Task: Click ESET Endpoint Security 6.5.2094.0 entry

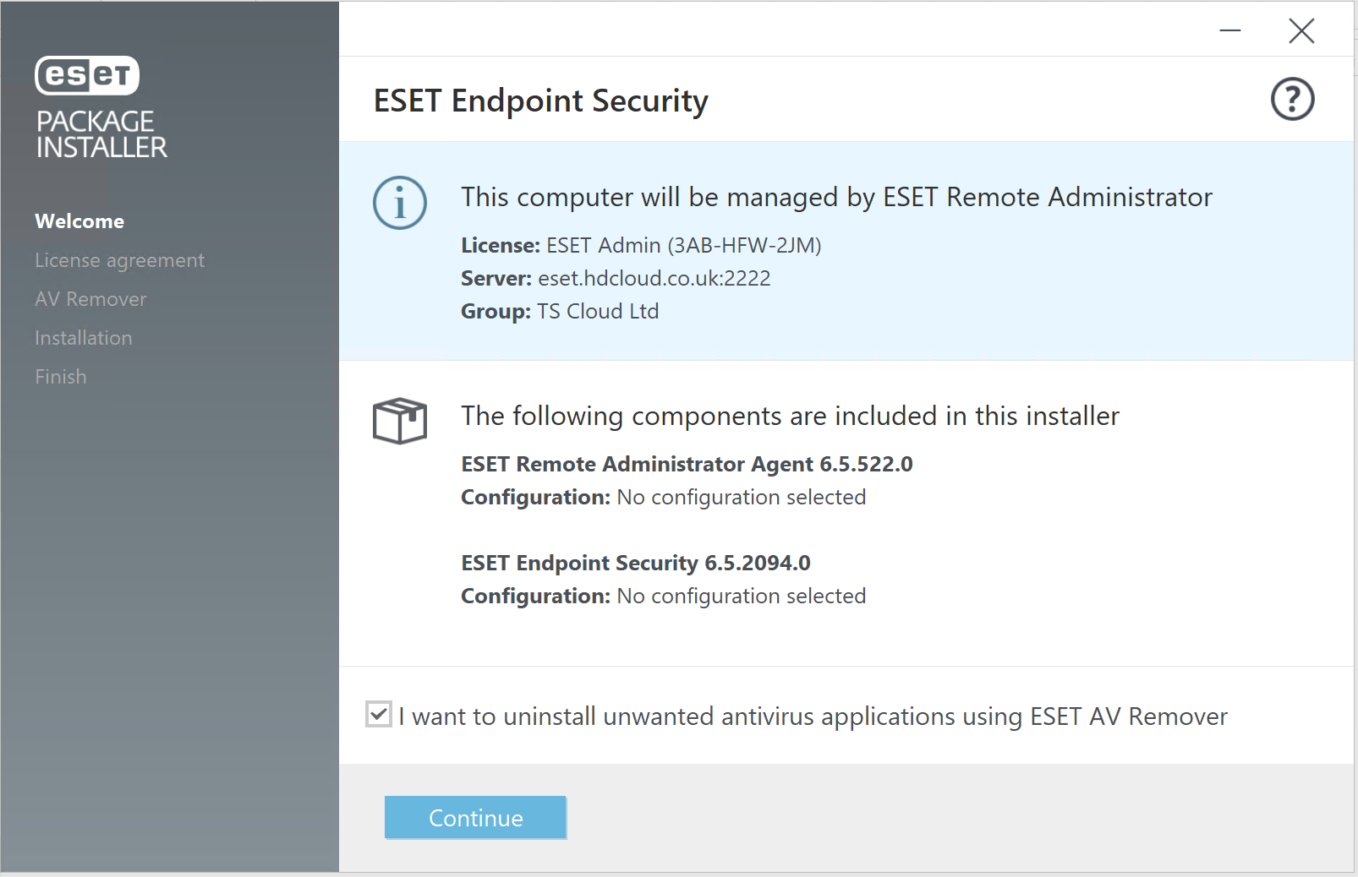Action: point(636,564)
